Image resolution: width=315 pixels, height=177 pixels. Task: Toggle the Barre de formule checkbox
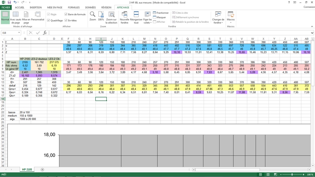pos(65,14)
